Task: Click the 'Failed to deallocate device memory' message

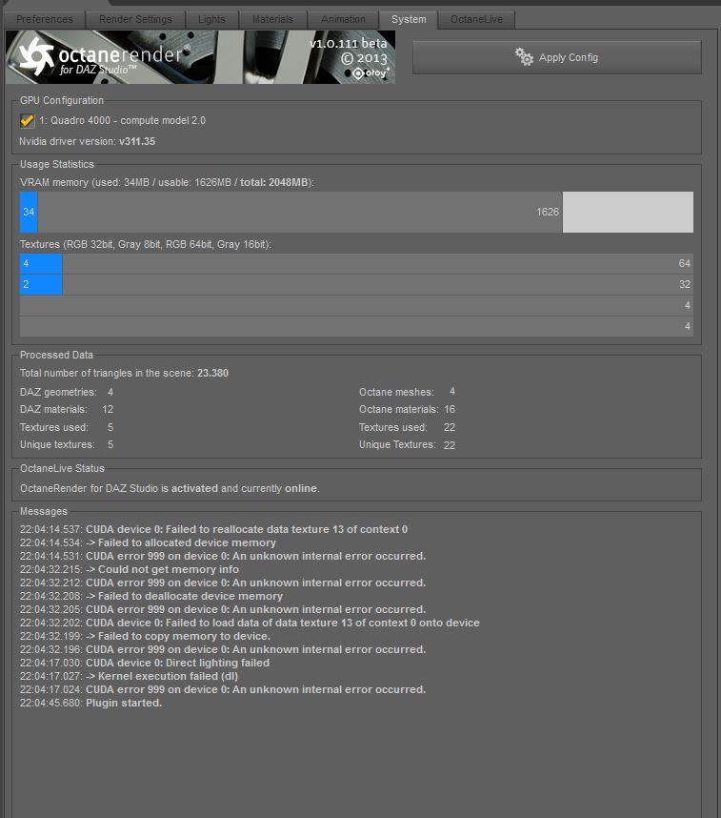Action: (151, 596)
